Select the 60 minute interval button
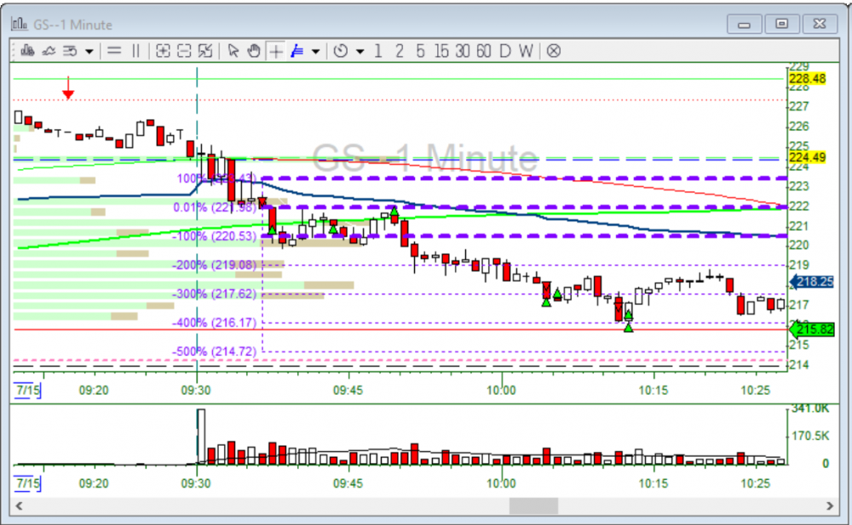The width and height of the screenshot is (852, 525). (483, 51)
